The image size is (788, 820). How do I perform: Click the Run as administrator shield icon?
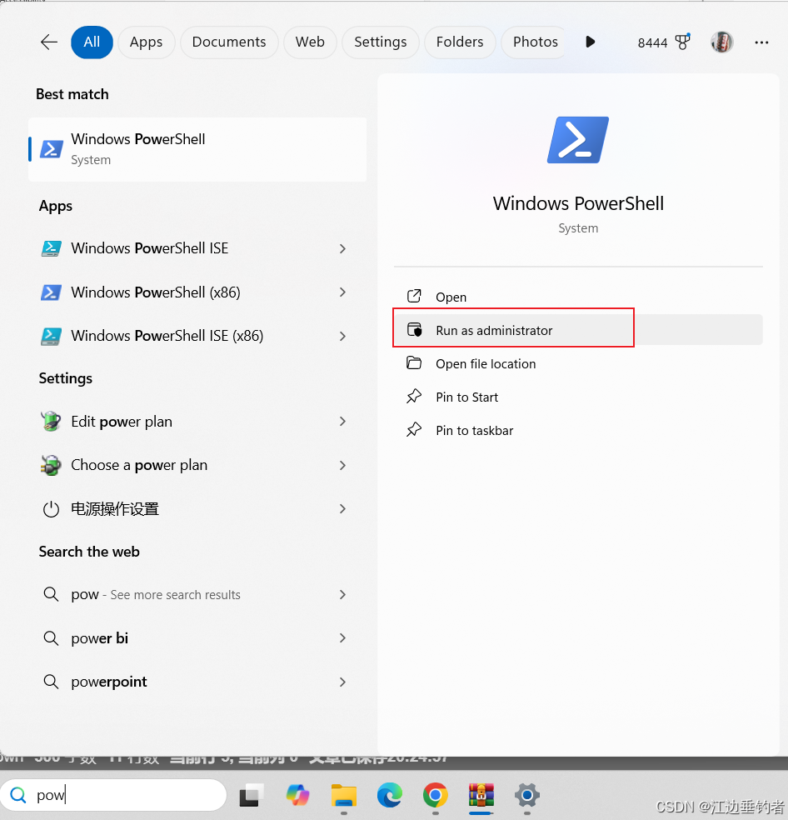(x=414, y=329)
